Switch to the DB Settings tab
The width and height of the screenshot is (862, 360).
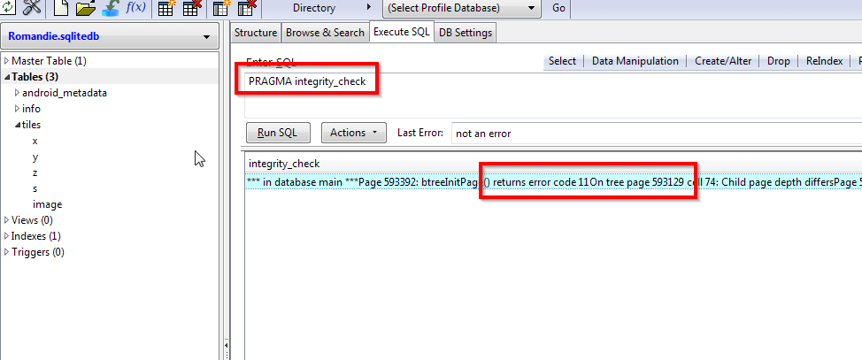click(x=466, y=33)
